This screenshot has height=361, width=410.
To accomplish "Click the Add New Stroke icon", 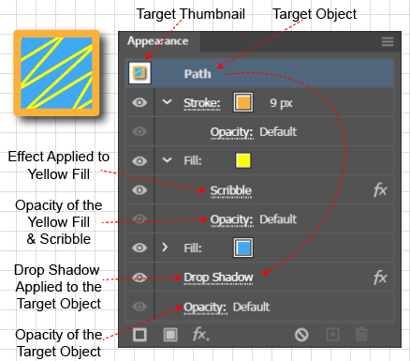I will click(139, 335).
